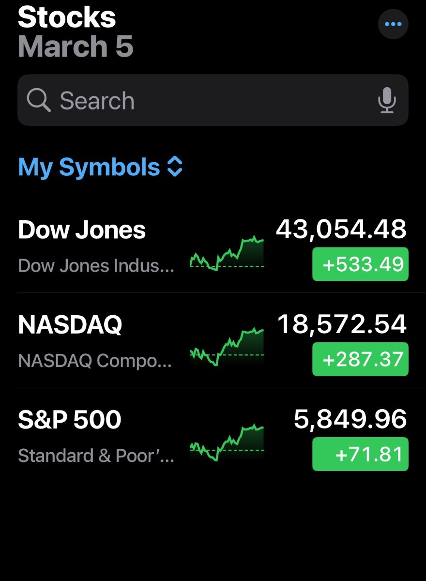Tap the up-down chevron beside My Symbols
The image size is (426, 581).
(174, 167)
